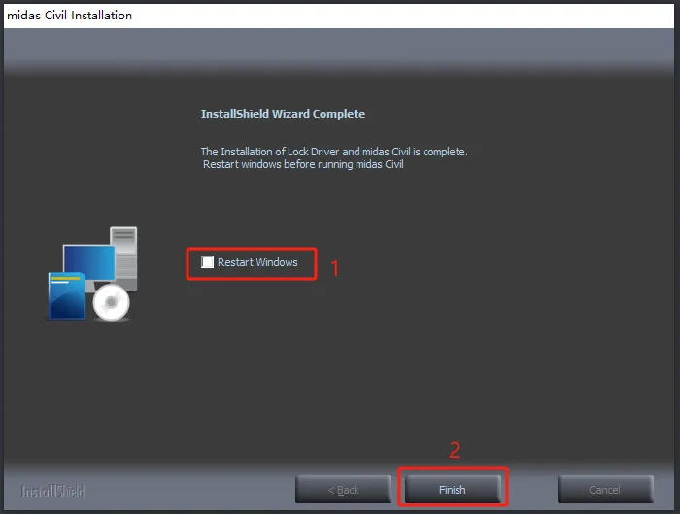The width and height of the screenshot is (680, 514).
Task: Click the Restart Windows label text
Action: point(257,262)
